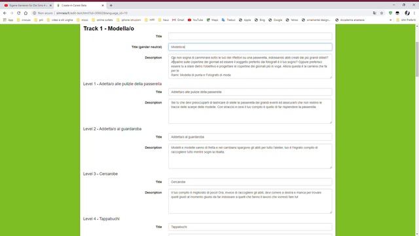This screenshot has height=236, width=419.
Task: Expand the bookmarks overflow arrow
Action: click(390, 20)
